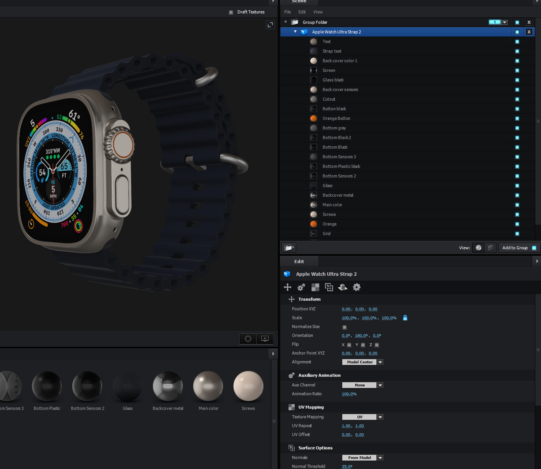Screen dimensions: 541x469
Task: Select the Glass material thumbnail in browser
Action: [x=127, y=386]
